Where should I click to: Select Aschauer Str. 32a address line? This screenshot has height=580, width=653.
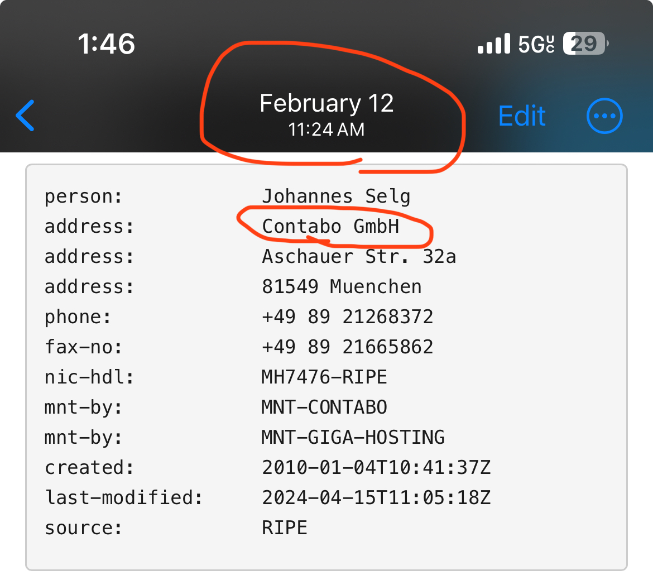(x=359, y=257)
